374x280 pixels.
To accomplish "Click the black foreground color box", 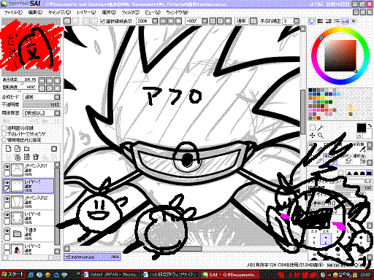I will tap(362, 128).
